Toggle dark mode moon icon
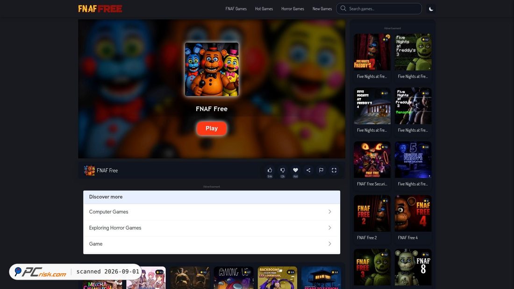 [431, 9]
